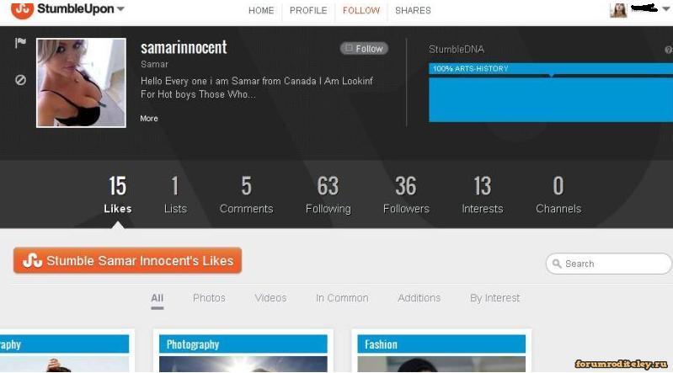The width and height of the screenshot is (673, 373).
Task: Expand the account menu arrow
Action: pos(666,8)
